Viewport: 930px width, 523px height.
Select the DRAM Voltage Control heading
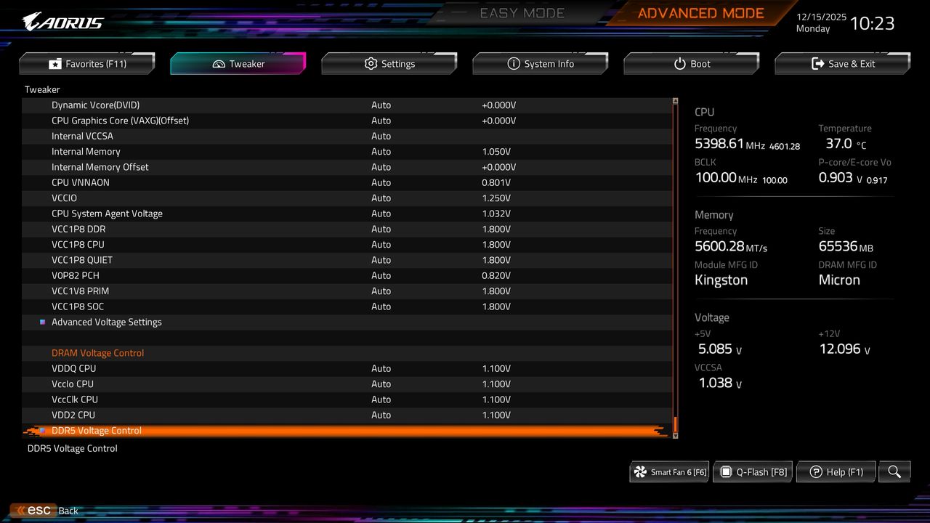(x=97, y=352)
